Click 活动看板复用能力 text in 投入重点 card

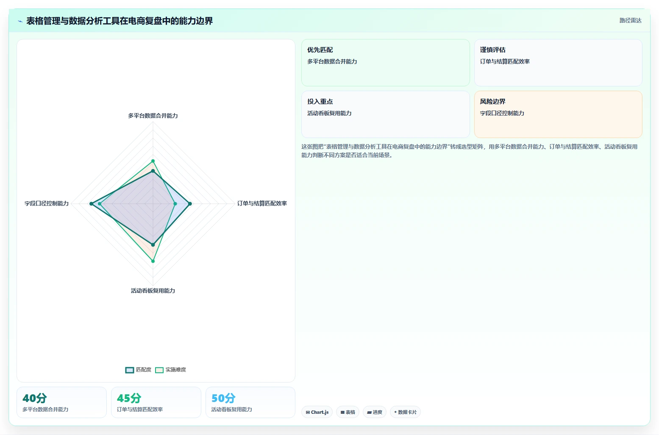click(x=329, y=113)
